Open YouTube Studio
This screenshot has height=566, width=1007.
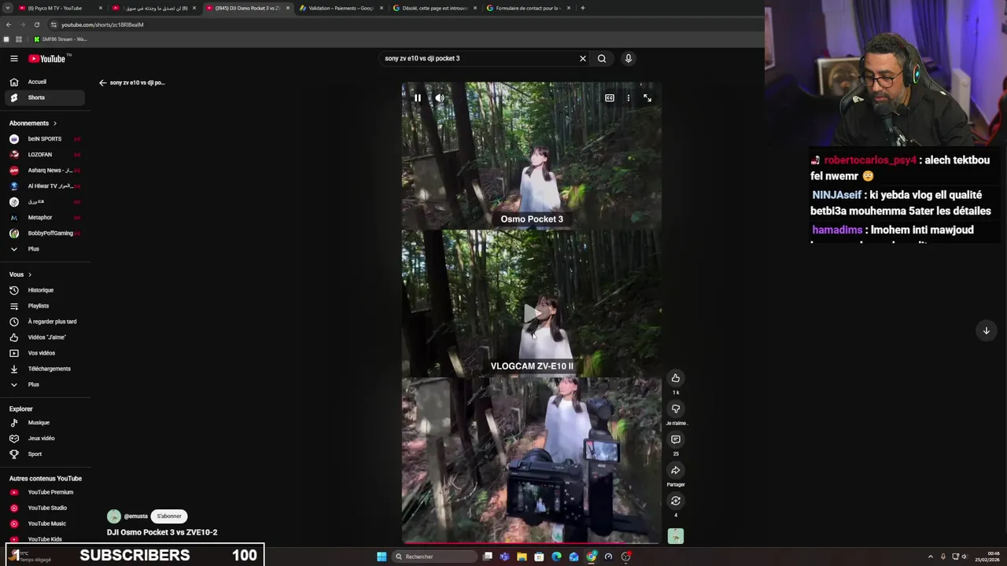pos(47,508)
